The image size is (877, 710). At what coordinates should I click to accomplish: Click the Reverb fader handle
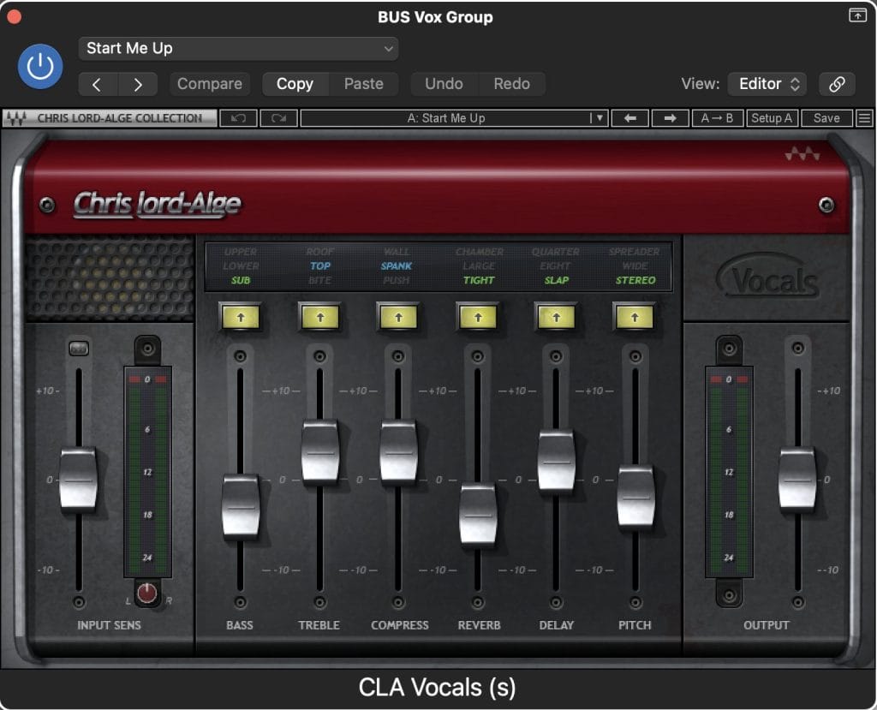tap(478, 514)
